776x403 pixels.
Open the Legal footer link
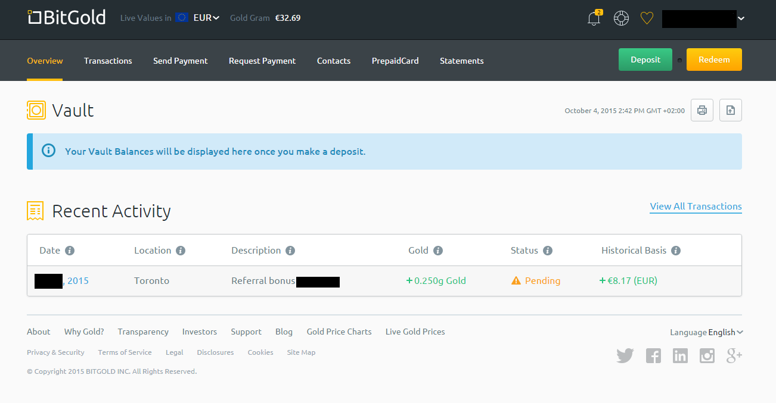tap(174, 352)
